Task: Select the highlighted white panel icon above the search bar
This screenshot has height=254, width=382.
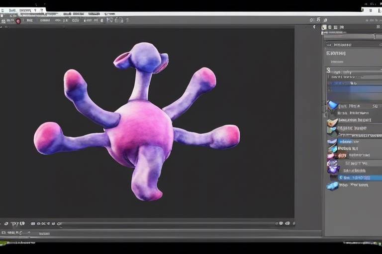Action: pos(324,27)
